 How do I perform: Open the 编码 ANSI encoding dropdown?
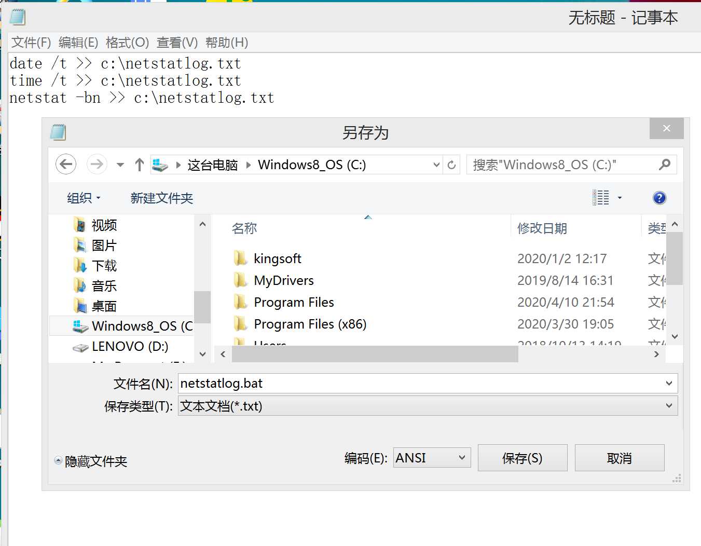click(x=432, y=458)
